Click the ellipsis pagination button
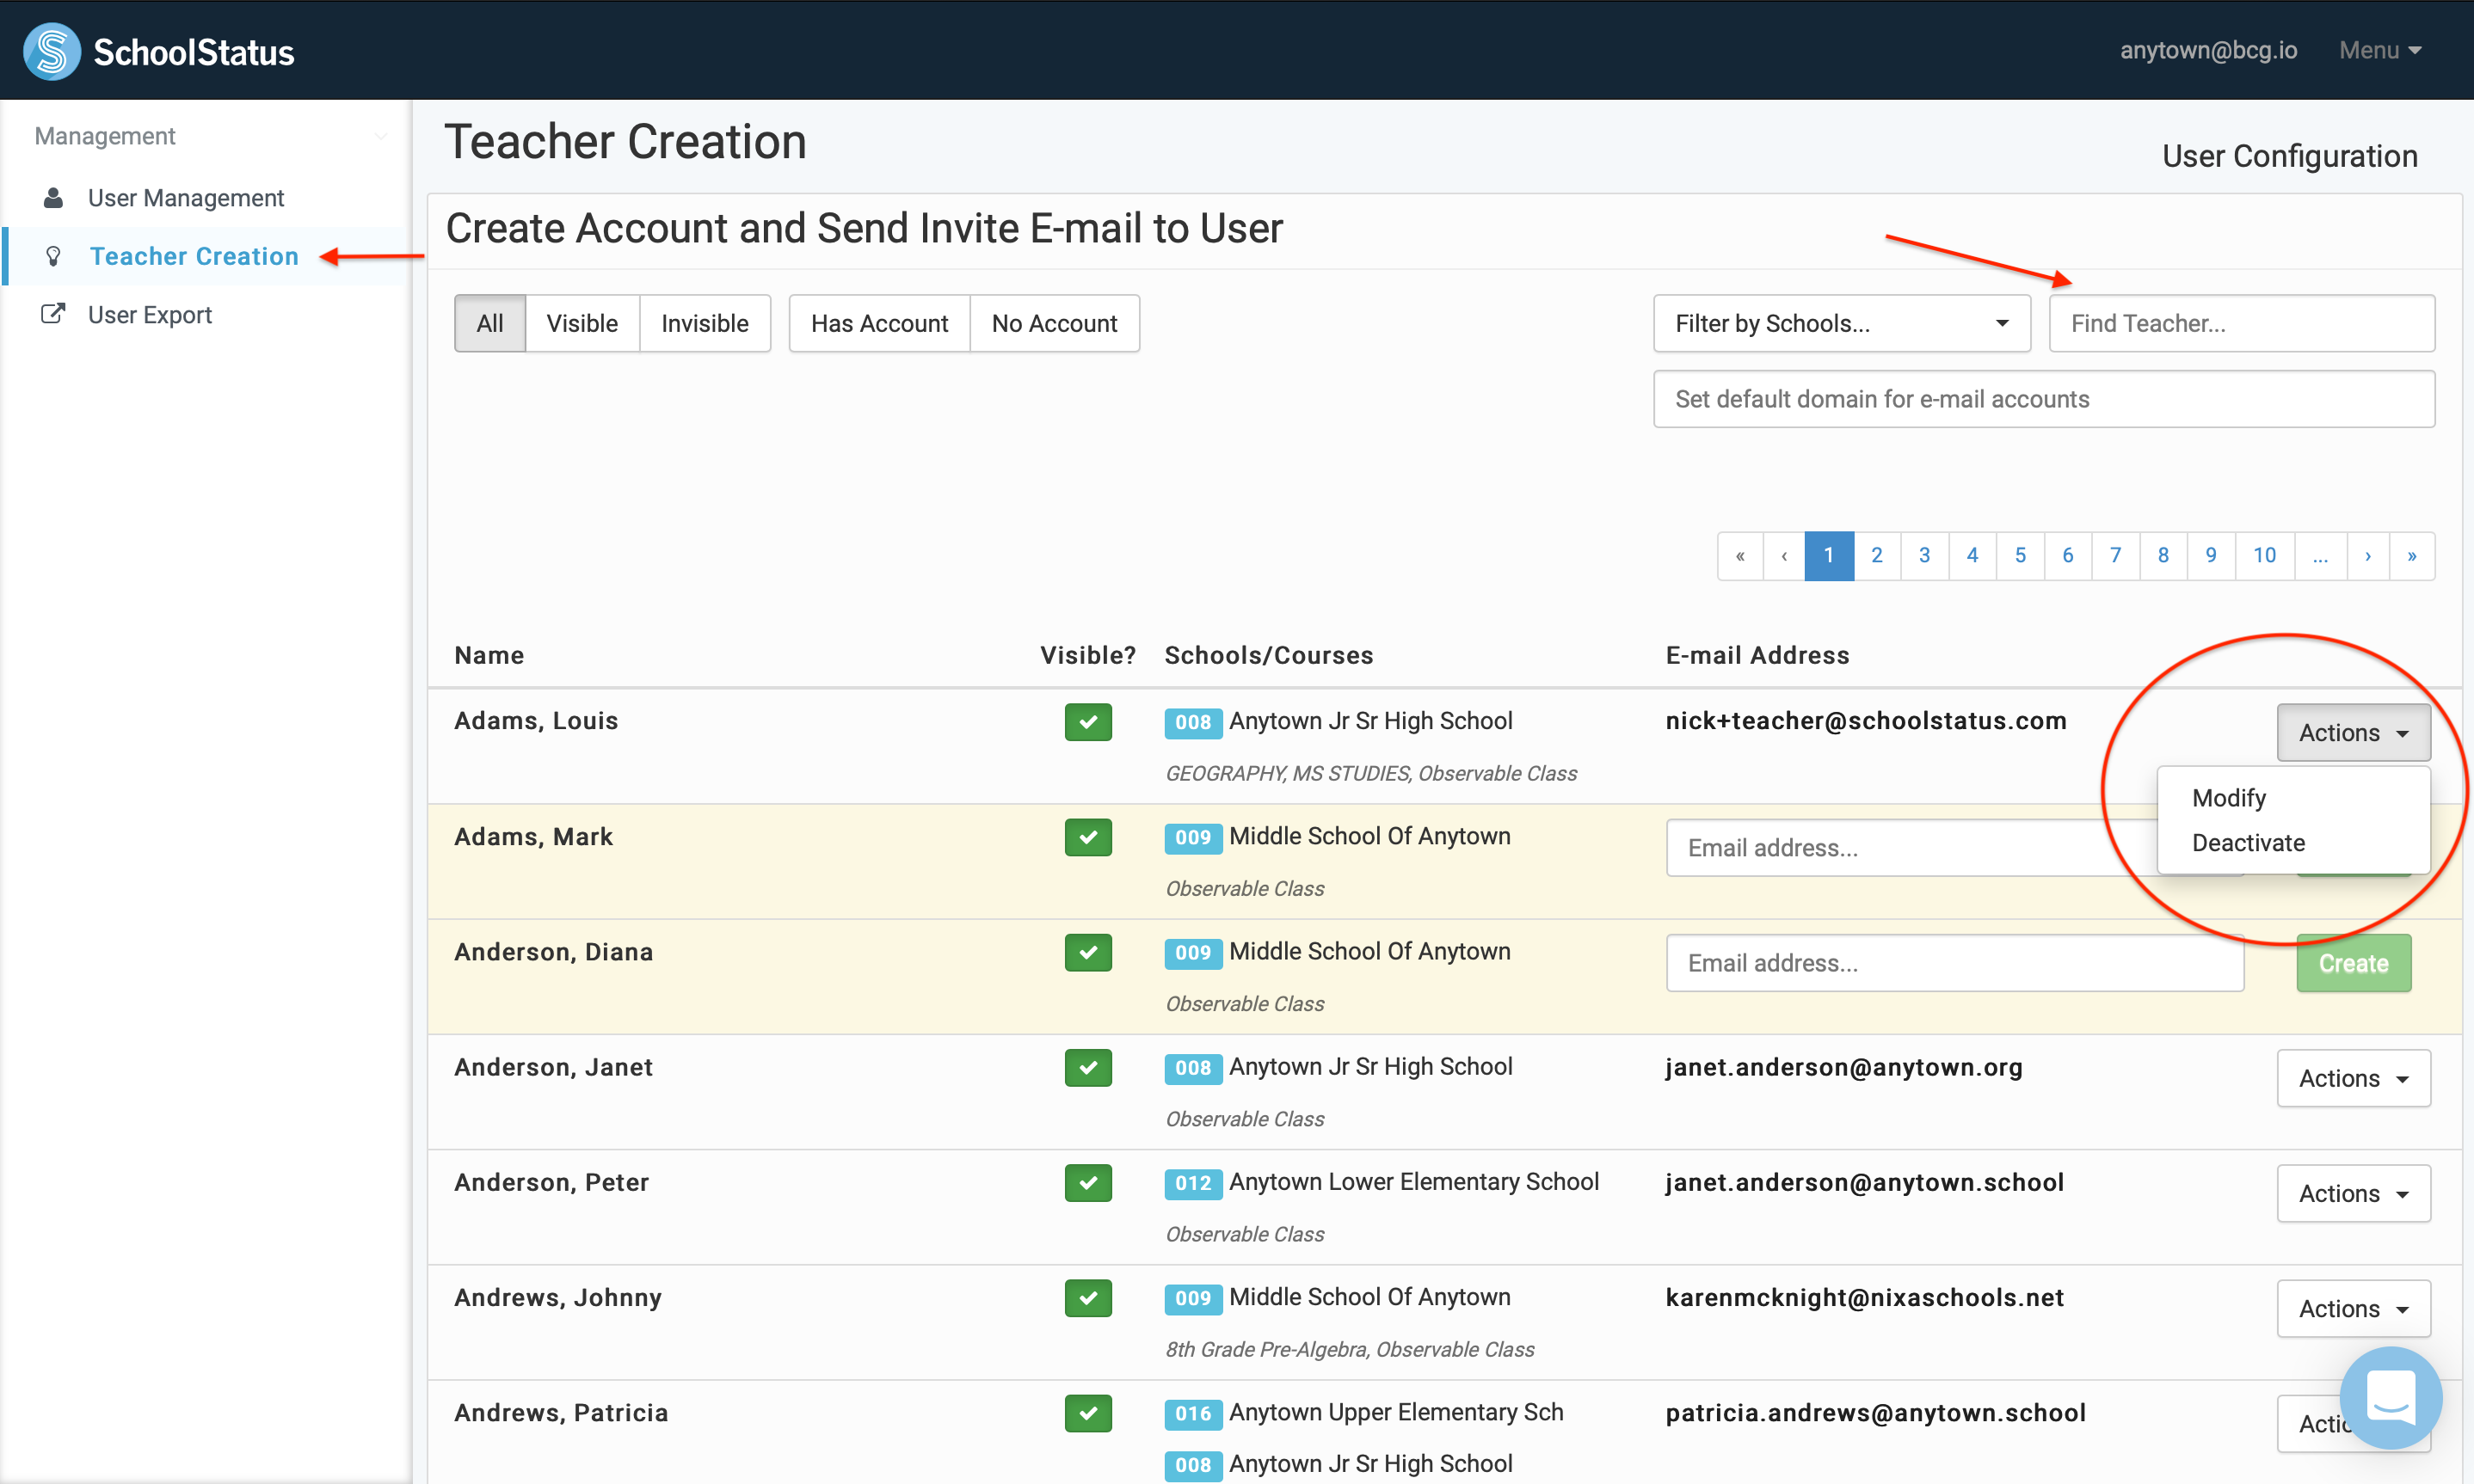The width and height of the screenshot is (2474, 1484). tap(2320, 555)
